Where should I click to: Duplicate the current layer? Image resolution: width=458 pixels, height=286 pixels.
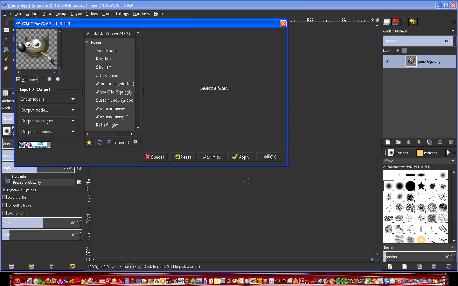[429, 142]
